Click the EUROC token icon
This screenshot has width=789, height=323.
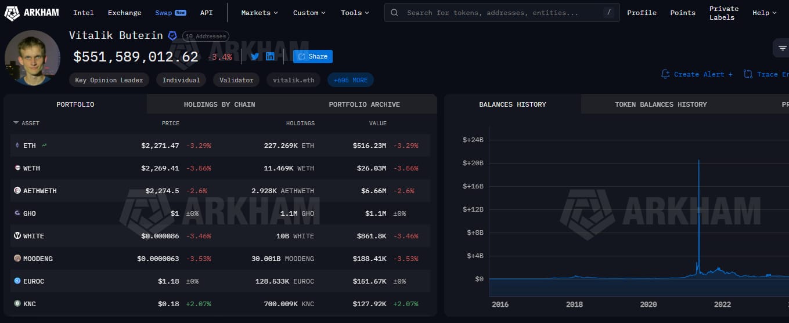click(17, 281)
